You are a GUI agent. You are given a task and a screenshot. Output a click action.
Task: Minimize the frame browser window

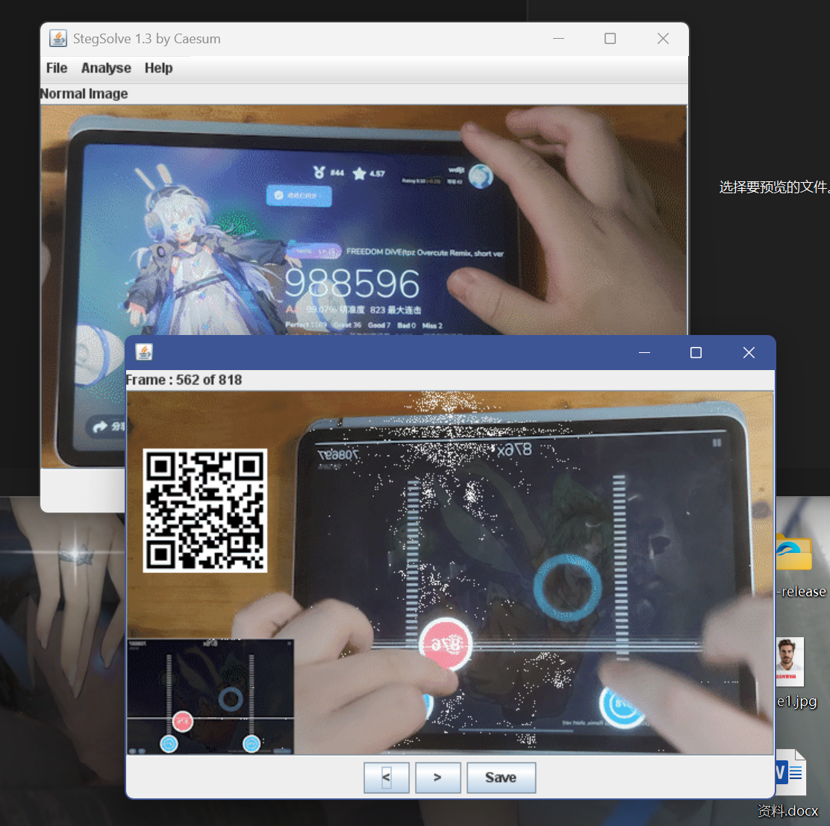tap(644, 353)
